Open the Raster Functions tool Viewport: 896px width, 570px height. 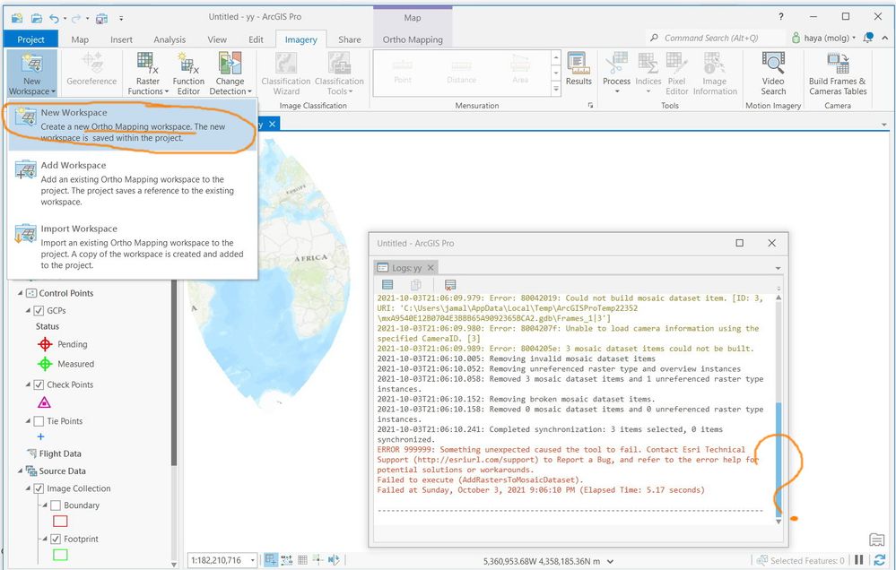coord(147,73)
